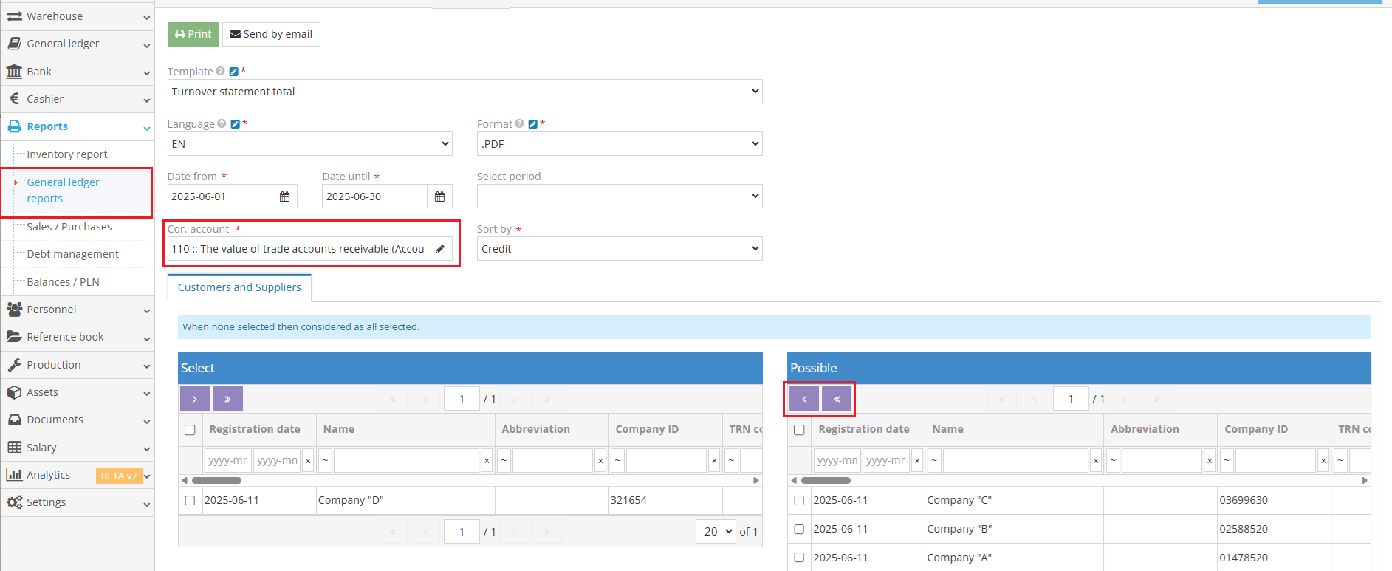Tick the checkbox for Company "D"

click(x=190, y=501)
